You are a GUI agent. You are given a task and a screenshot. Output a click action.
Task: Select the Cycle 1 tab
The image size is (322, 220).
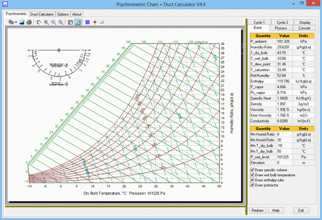[x=260, y=22]
